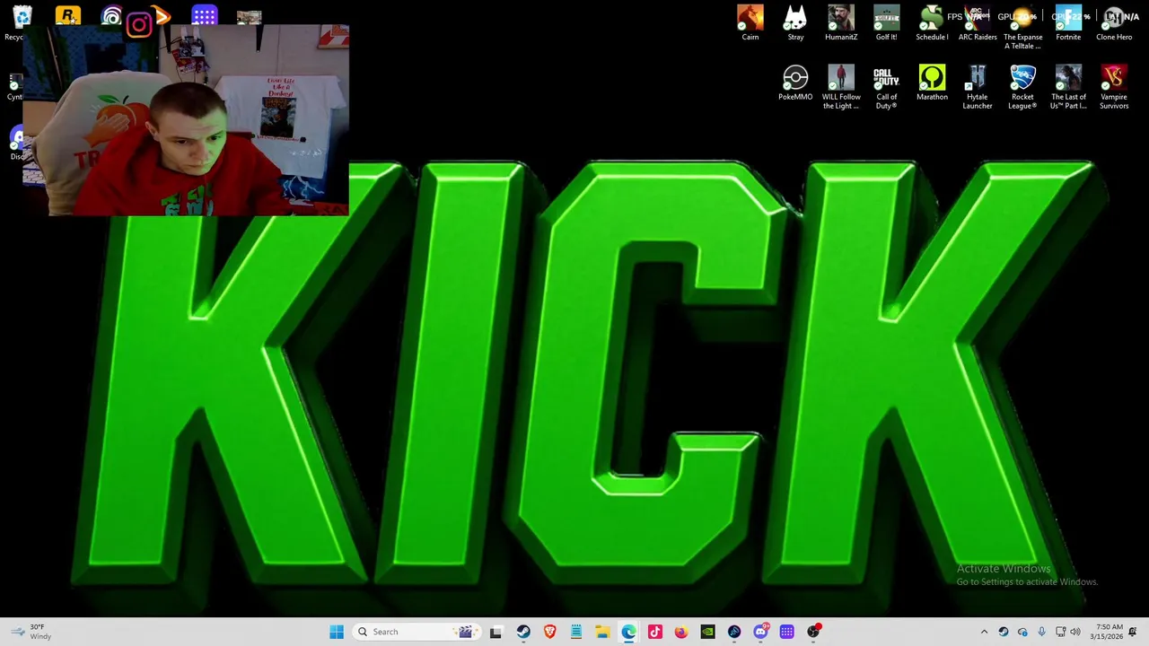Launch the Hytale Launcher icon

click(x=978, y=87)
